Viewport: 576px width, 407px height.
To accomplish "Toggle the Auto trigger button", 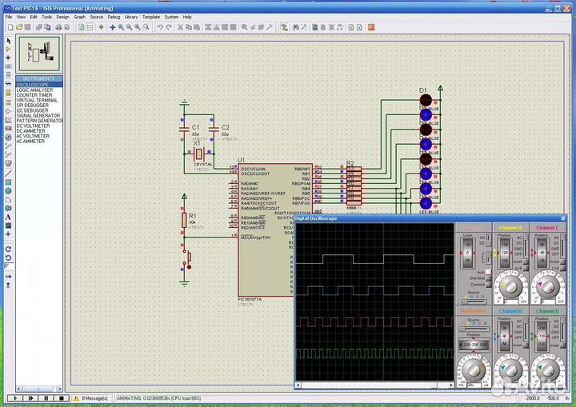I will [488, 272].
